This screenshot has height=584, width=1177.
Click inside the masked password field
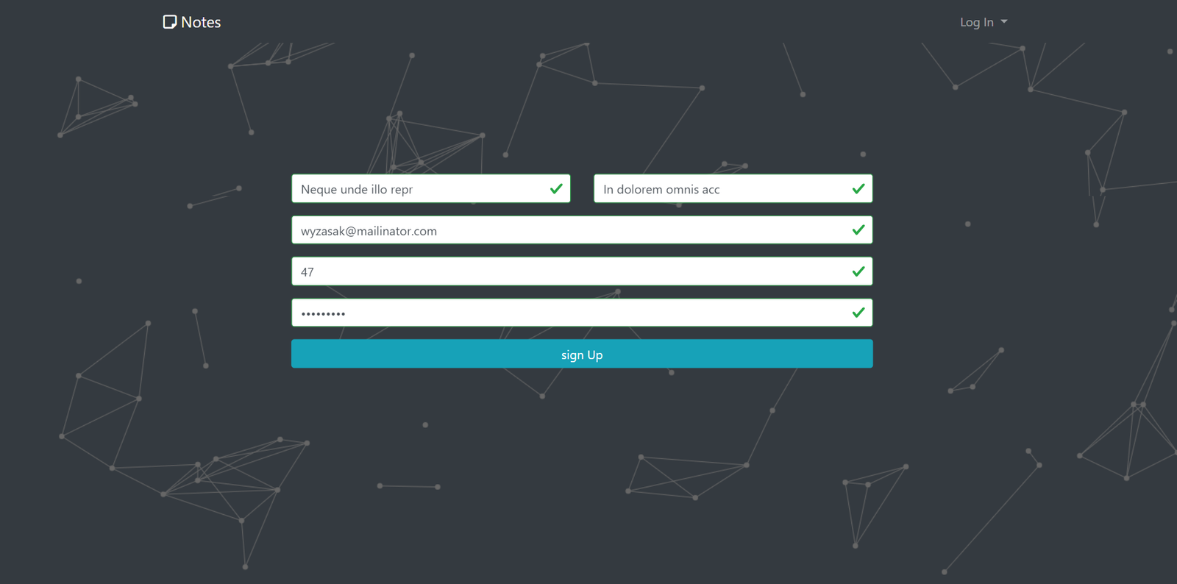pos(574,313)
